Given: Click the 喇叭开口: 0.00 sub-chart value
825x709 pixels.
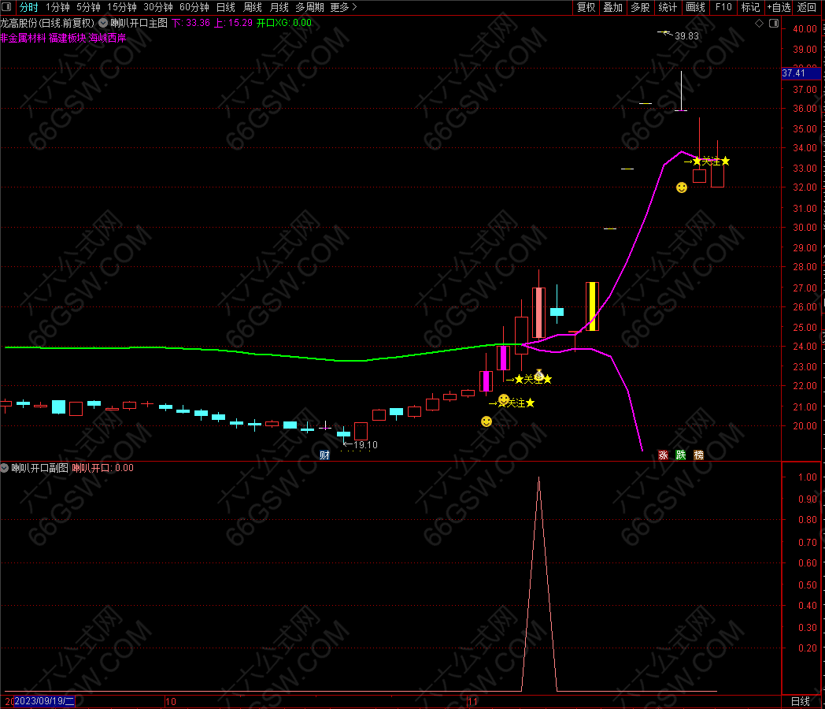Looking at the screenshot, I should (x=102, y=468).
